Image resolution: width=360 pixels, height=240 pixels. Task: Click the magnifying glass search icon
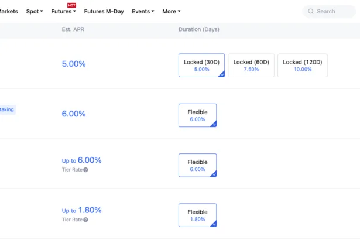tap(311, 11)
